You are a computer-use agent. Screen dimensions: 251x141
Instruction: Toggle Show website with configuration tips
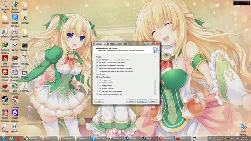coord(97,94)
